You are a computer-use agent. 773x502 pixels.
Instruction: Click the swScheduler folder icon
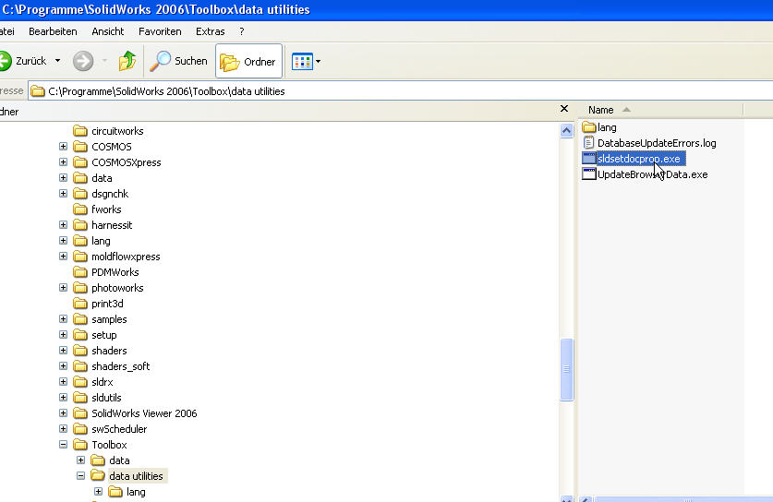(x=79, y=429)
